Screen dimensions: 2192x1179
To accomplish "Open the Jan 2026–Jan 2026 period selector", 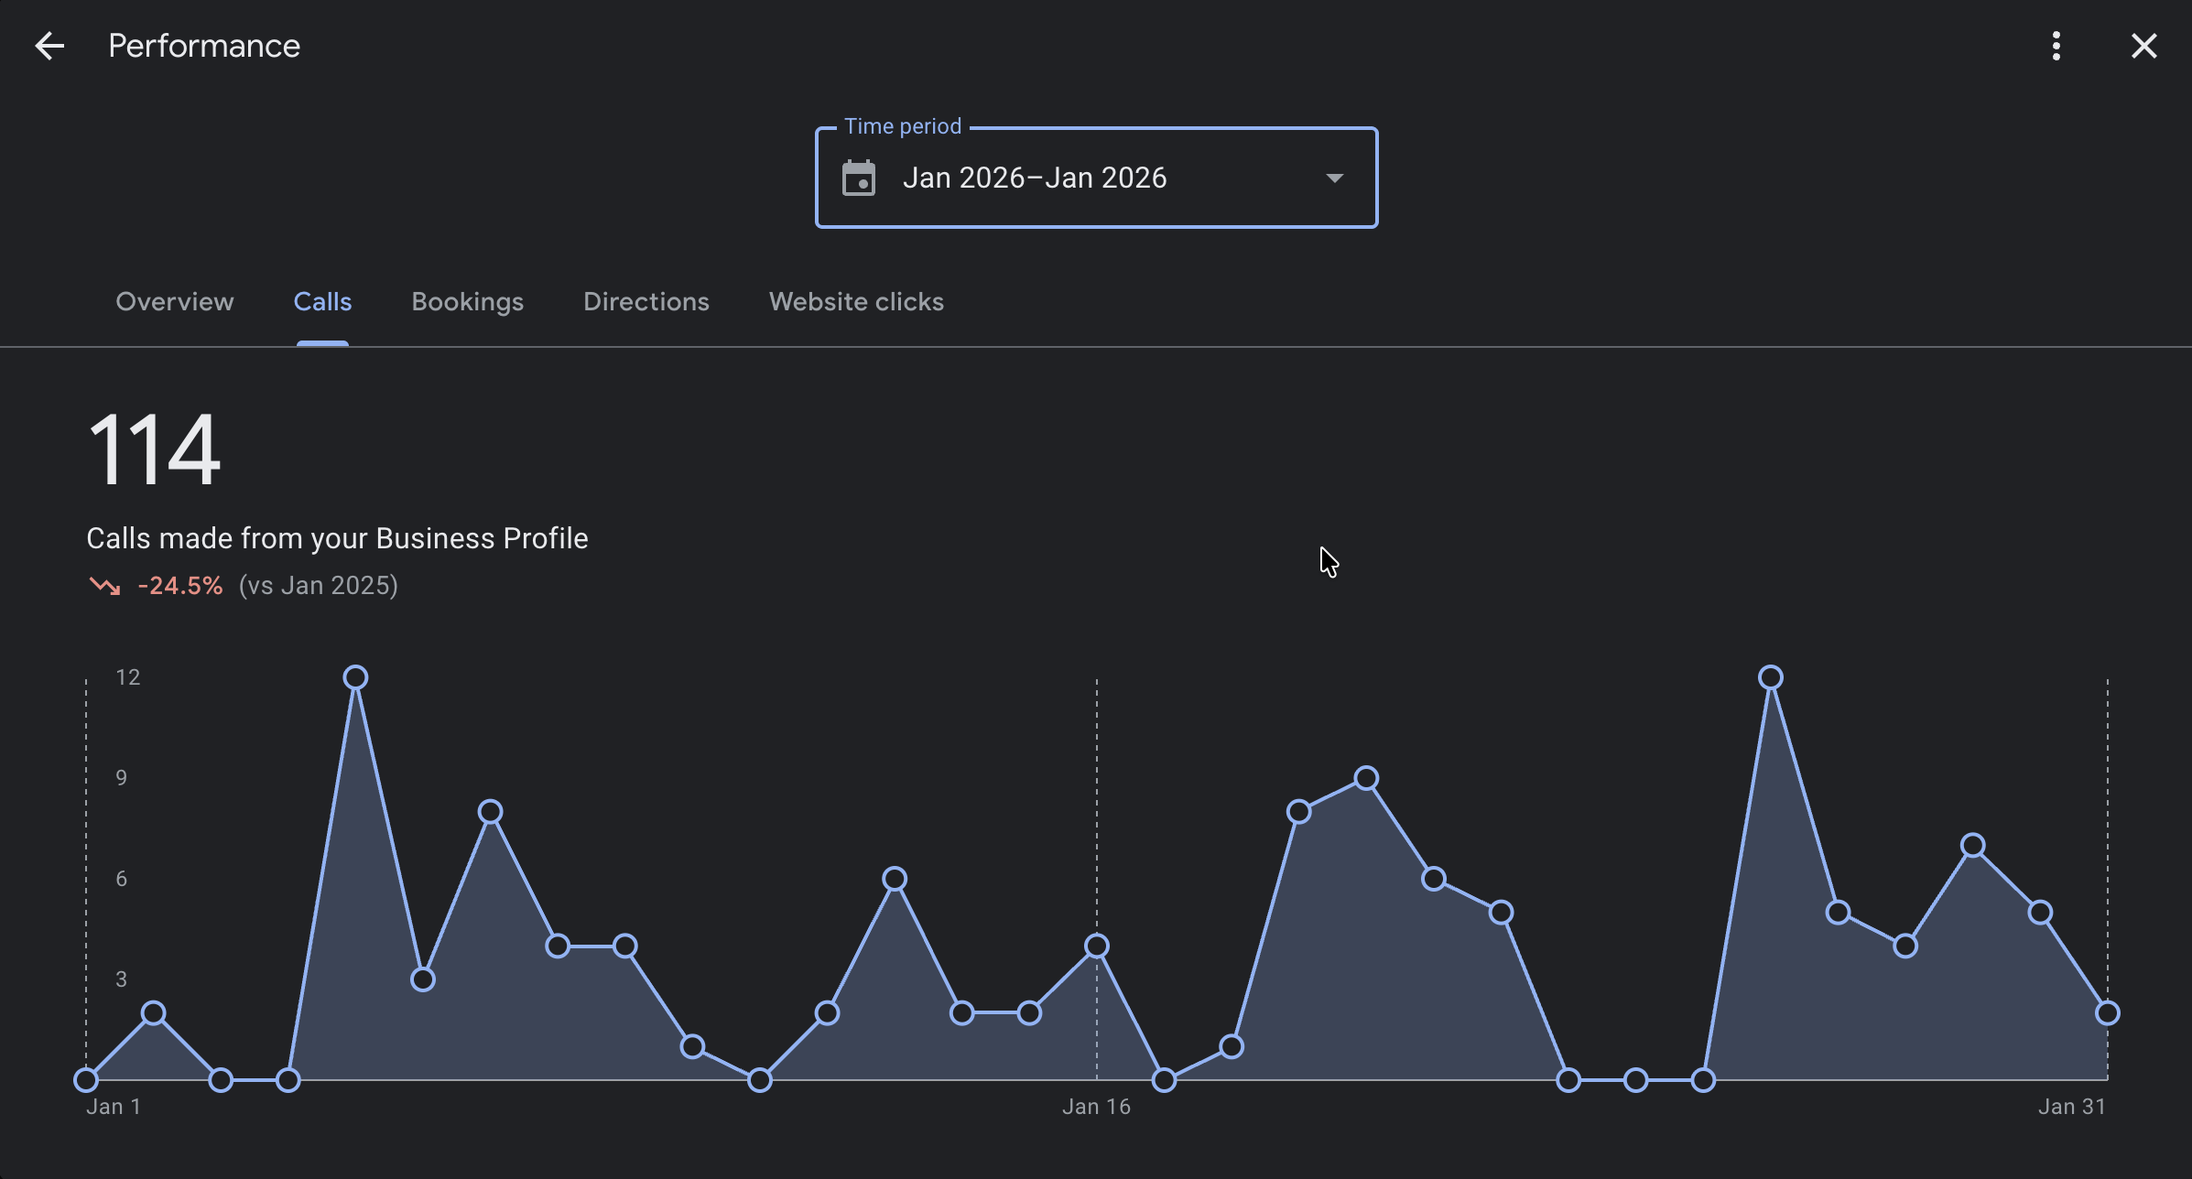I will [1036, 177].
